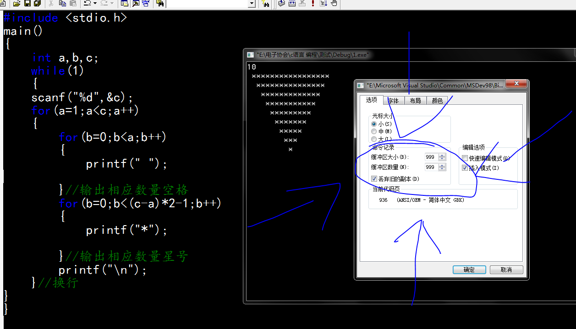Click comment '//输出相应数量空格'
The height and width of the screenshot is (329, 576).
point(127,190)
